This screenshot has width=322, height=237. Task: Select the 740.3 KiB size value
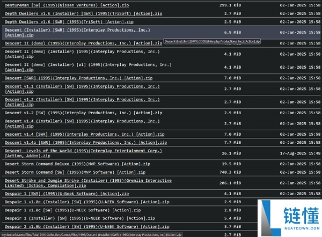230,172
